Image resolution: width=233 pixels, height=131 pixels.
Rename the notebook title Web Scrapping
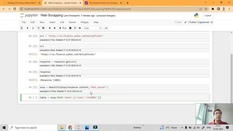52,15
